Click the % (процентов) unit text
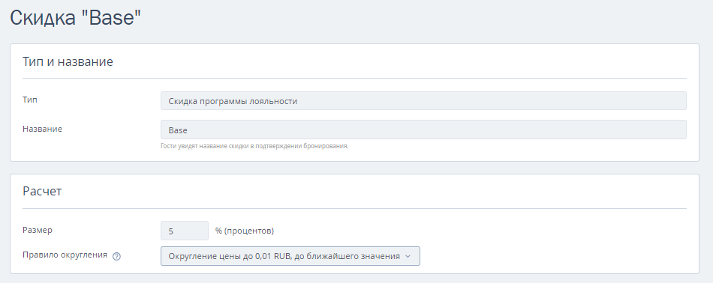 point(245,231)
